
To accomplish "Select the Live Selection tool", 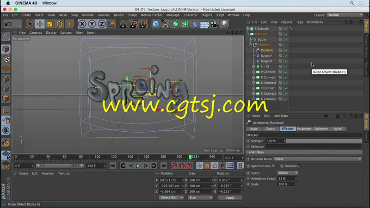I will point(30,24).
